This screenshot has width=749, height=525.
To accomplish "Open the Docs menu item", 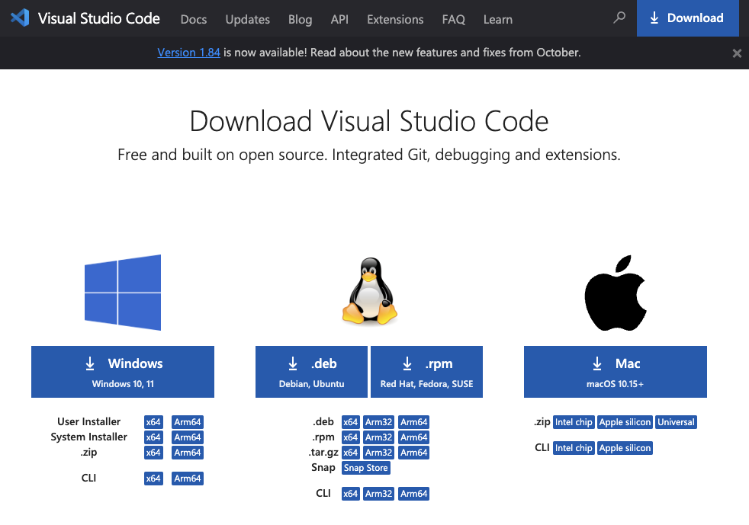I will pos(194,20).
